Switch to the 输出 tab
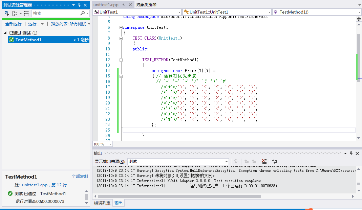The height and width of the screenshot is (210, 362). coord(119,203)
